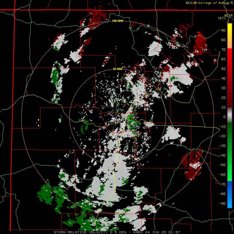Click the -60 scale value

pyautogui.click(x=222, y=175)
